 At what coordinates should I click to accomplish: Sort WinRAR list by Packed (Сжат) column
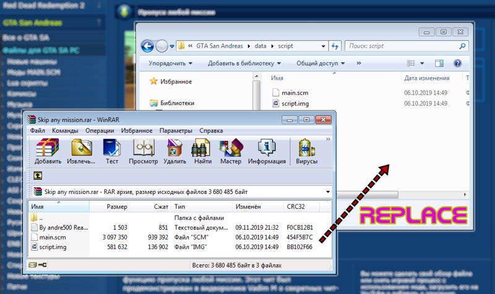tap(150, 206)
